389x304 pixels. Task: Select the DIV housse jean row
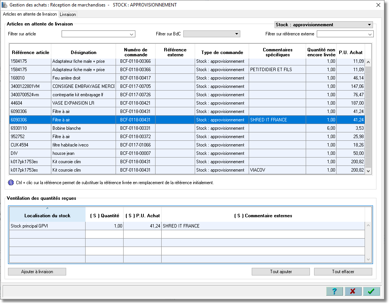tap(187, 153)
